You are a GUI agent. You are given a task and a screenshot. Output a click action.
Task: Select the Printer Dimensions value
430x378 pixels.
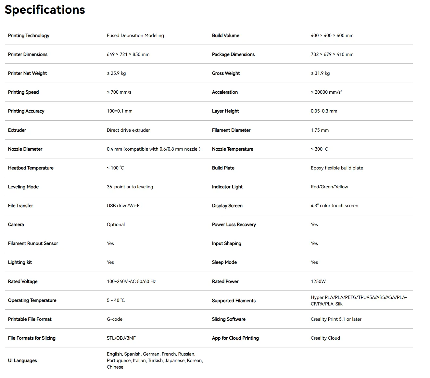click(x=128, y=54)
